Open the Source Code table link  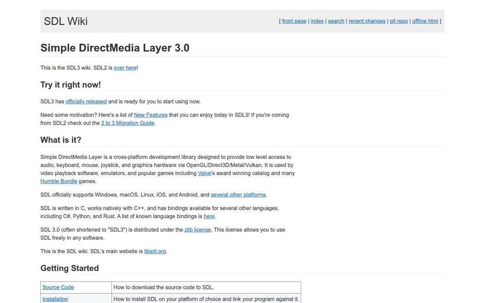pos(58,287)
